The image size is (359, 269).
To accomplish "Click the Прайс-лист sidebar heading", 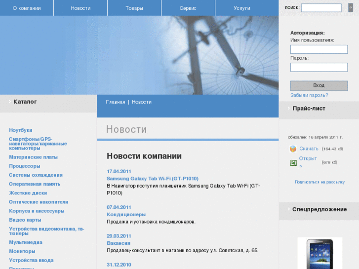I will click(x=309, y=109).
